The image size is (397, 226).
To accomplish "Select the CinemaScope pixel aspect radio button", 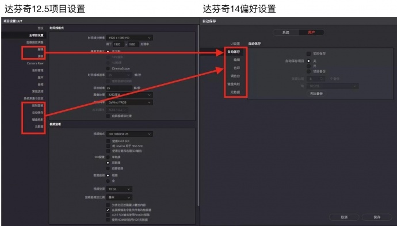I will point(108,68).
